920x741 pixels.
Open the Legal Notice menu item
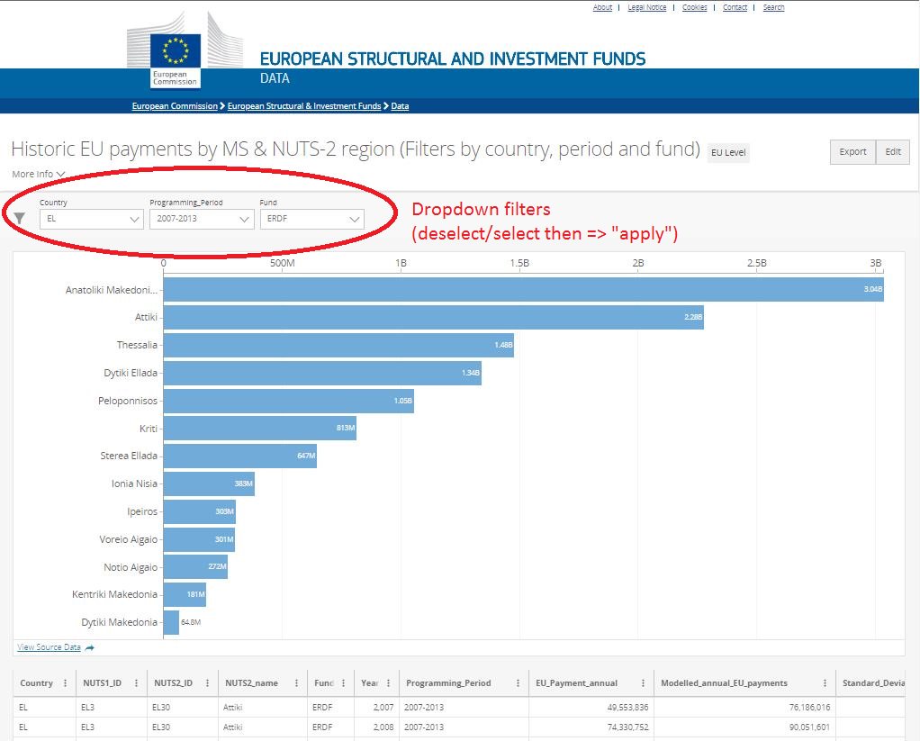pos(646,7)
